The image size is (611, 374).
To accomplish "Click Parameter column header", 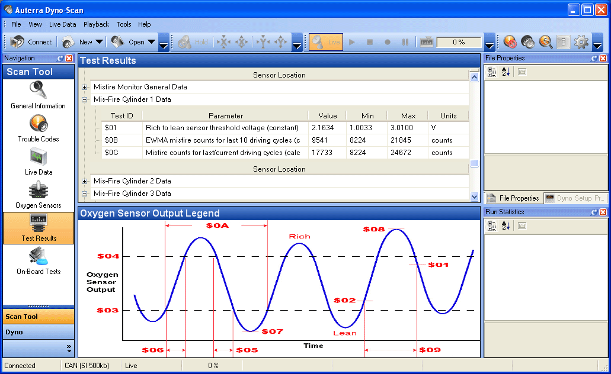I will [x=225, y=115].
